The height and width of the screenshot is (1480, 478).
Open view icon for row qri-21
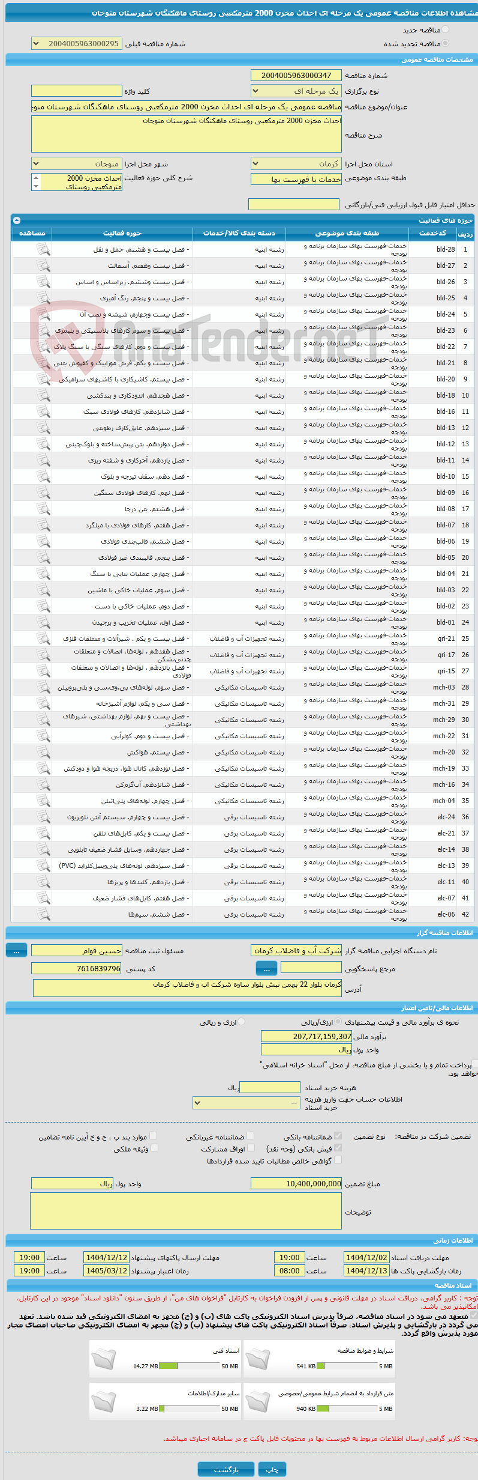coord(43,638)
